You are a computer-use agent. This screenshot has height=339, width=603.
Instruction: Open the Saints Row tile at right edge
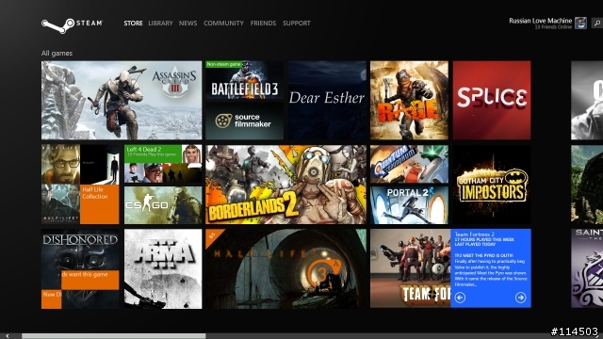587,268
